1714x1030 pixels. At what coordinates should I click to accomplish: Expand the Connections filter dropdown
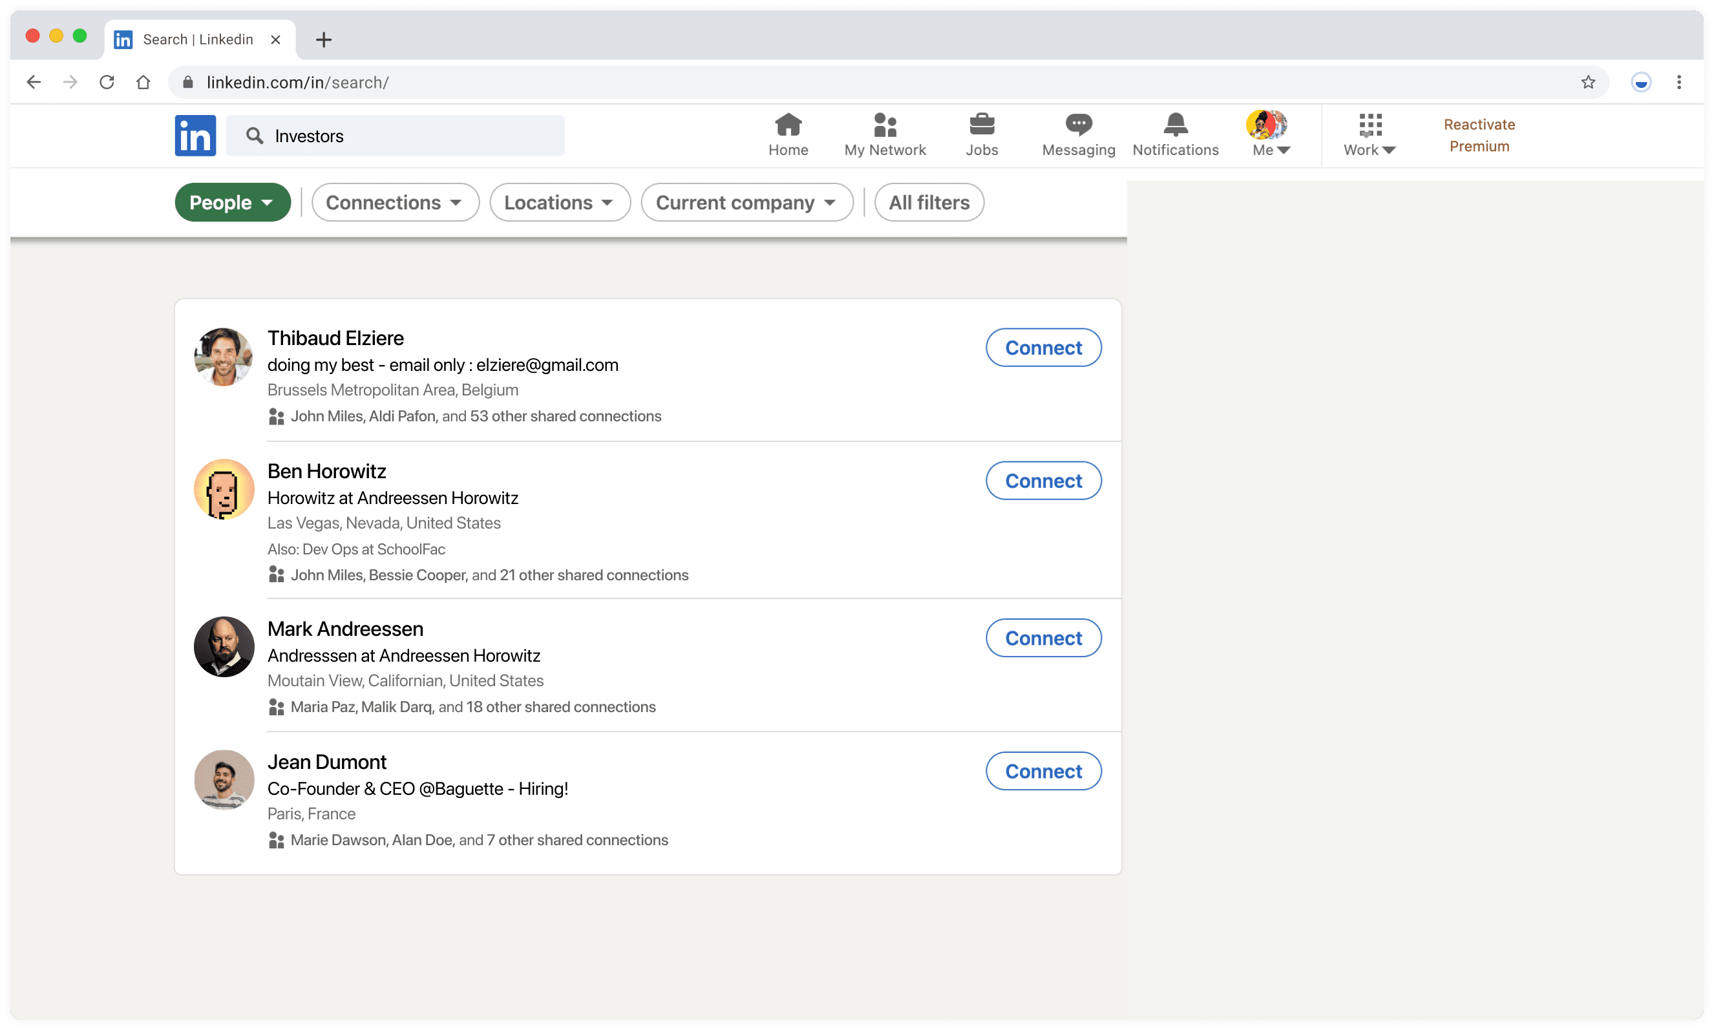tap(395, 203)
